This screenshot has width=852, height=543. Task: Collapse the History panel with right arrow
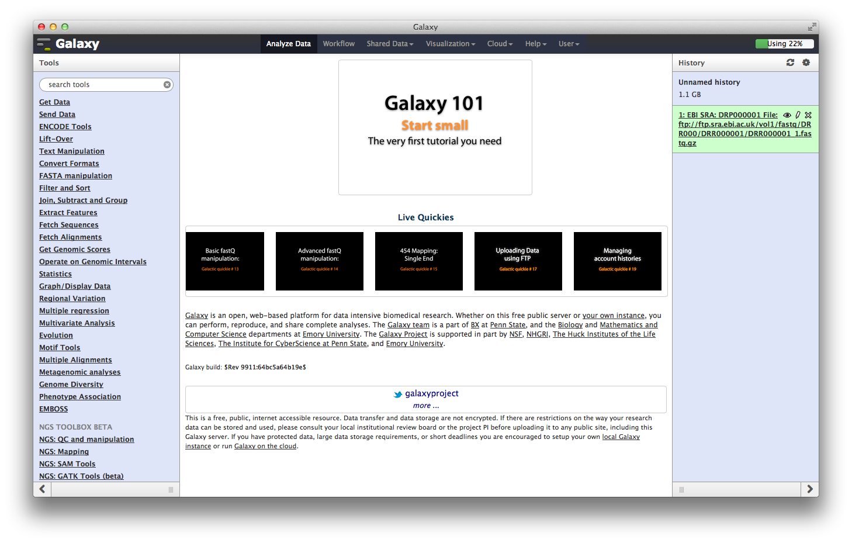[x=809, y=489]
